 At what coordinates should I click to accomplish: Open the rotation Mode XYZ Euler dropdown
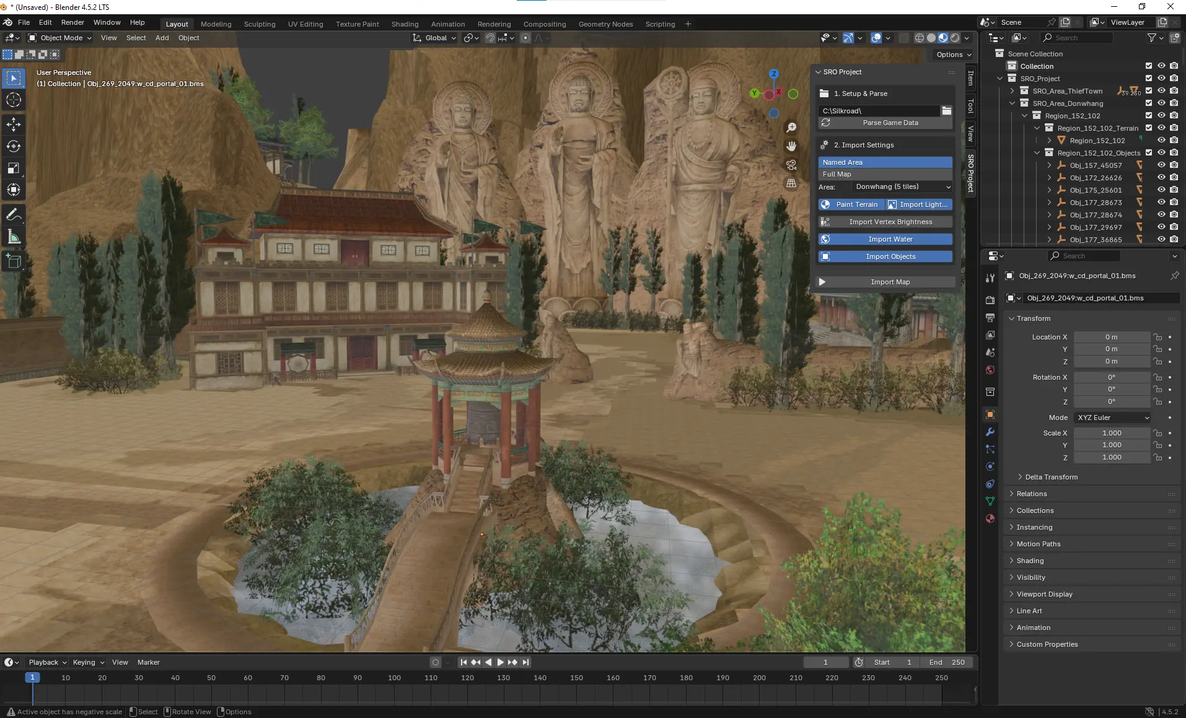tap(1112, 418)
